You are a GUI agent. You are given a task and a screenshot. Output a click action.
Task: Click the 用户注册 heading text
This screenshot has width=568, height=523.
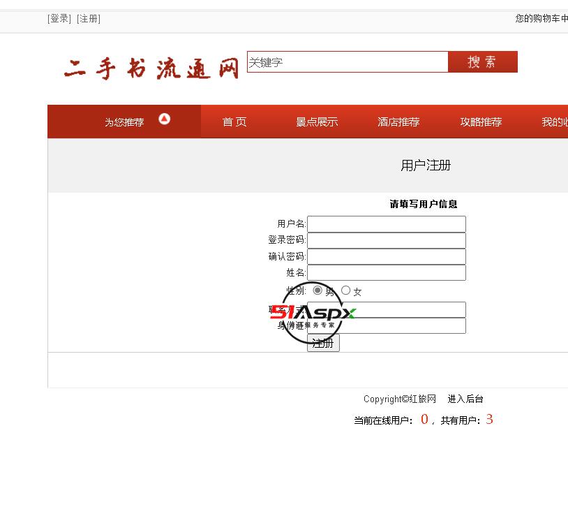pos(426,165)
